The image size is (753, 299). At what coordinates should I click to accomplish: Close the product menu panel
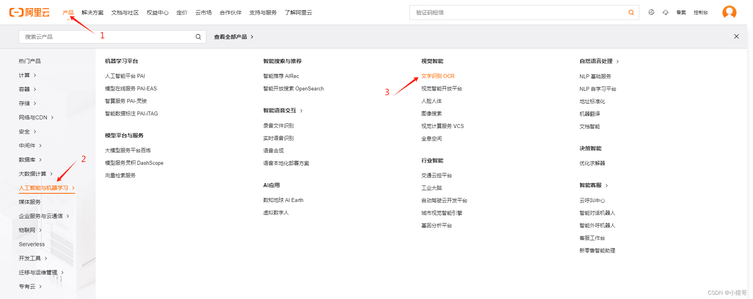736,36
